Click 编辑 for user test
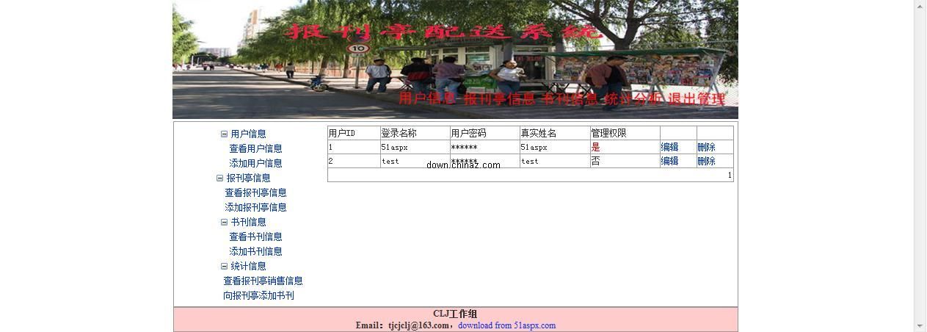The image size is (927, 332). pyautogui.click(x=669, y=161)
